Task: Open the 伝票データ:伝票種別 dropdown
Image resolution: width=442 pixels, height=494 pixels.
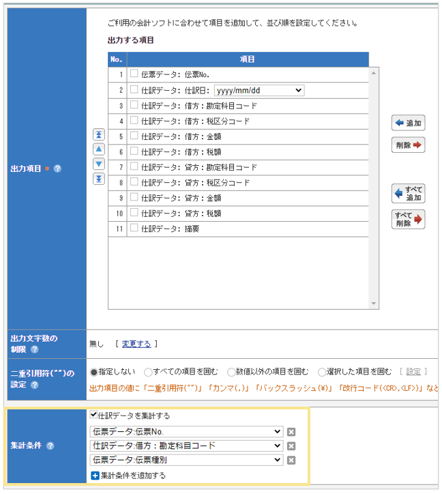Action: (186, 461)
